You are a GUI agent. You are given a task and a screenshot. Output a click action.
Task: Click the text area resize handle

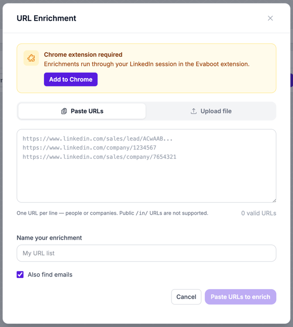(274, 200)
